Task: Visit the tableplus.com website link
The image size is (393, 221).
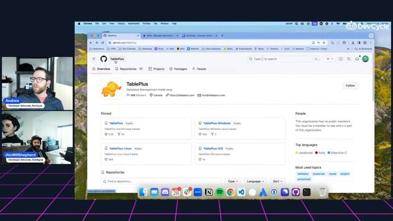Action: 182,95
